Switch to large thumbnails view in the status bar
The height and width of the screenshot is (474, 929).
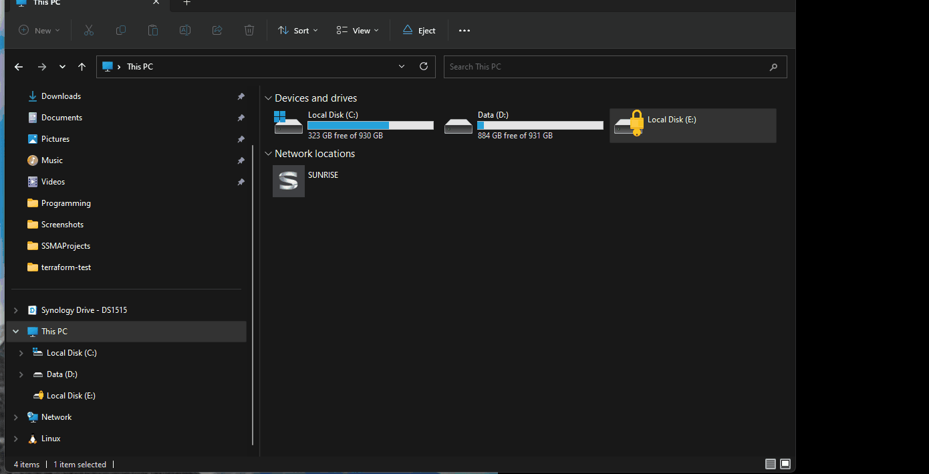pos(785,463)
